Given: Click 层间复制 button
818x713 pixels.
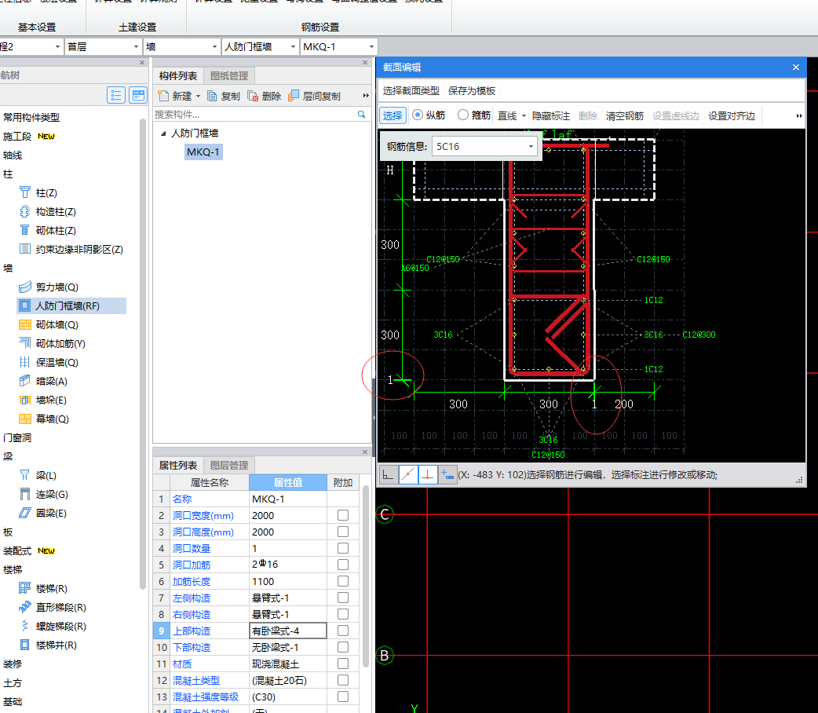Looking at the screenshot, I should tap(315, 96).
